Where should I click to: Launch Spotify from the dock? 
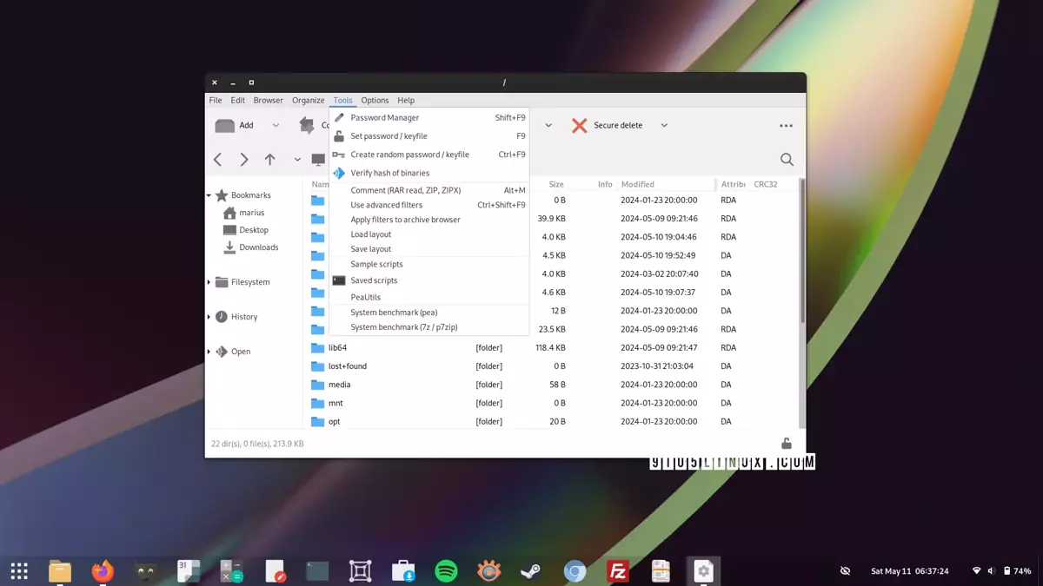coord(446,570)
